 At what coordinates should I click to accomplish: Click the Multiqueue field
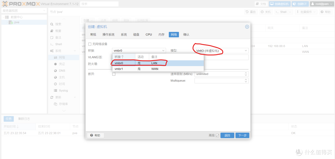(x=219, y=81)
